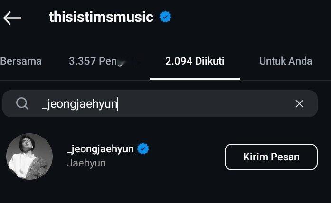Focus the search input field
This screenshot has width=331, height=203.
point(160,103)
